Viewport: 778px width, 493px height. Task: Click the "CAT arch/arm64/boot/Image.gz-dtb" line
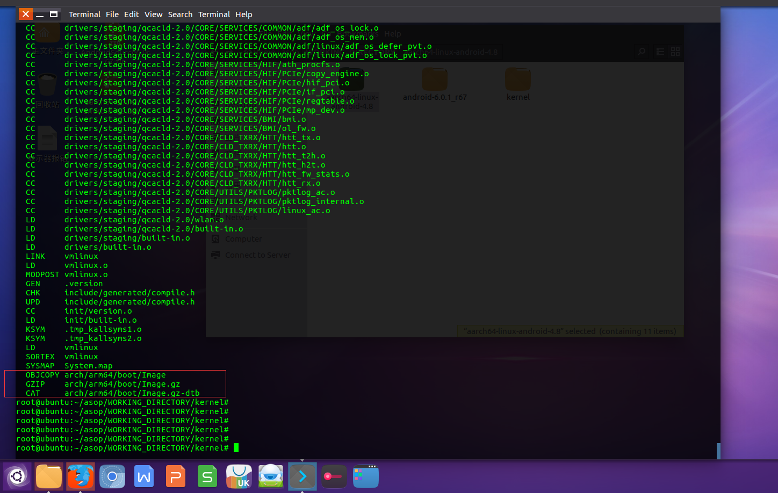112,393
